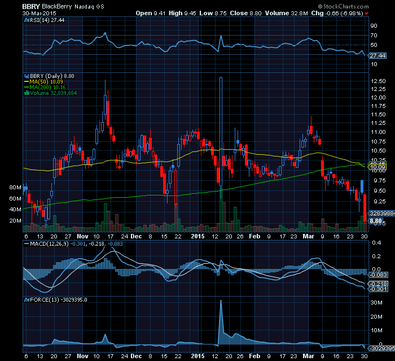
Task: Click the 27.44 RSI value tag
Action: tap(376, 55)
